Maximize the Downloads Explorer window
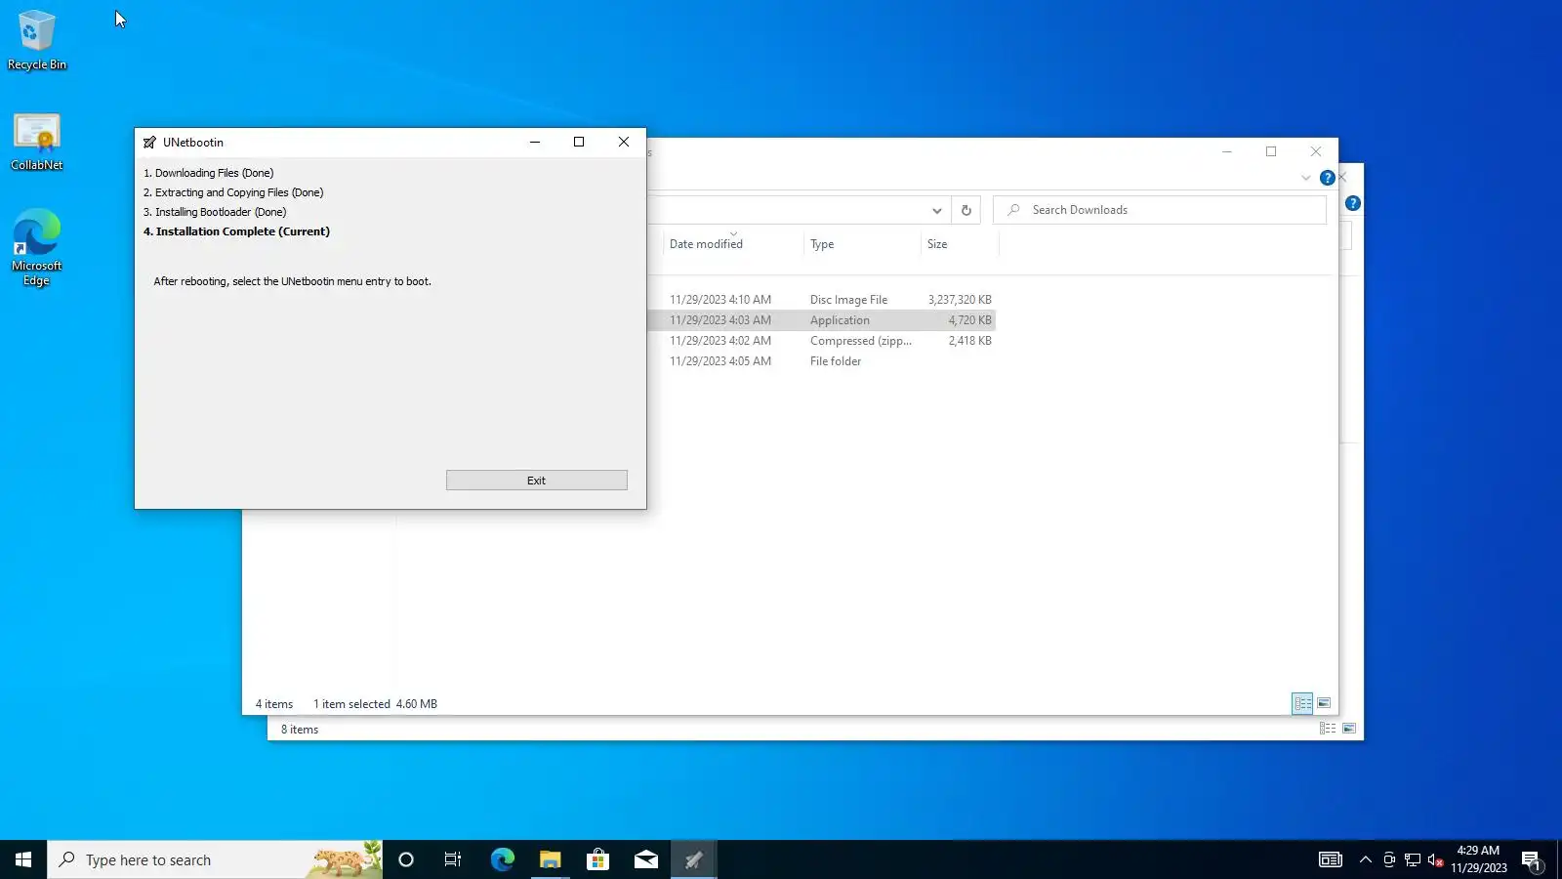1562x879 pixels. click(1271, 151)
